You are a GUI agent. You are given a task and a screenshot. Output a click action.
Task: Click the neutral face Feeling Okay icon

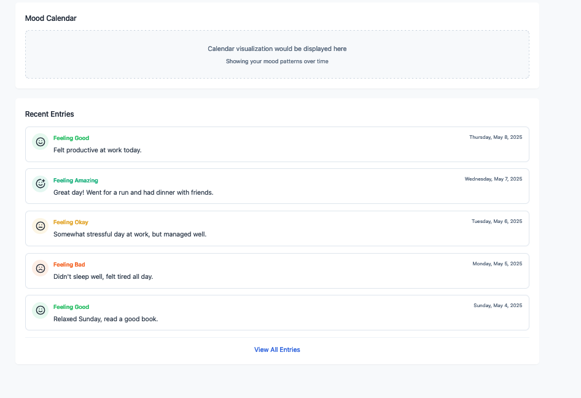[x=41, y=226]
